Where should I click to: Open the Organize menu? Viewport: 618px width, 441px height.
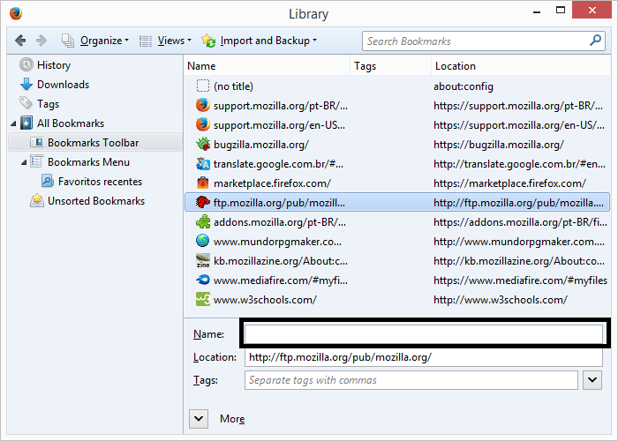(x=95, y=41)
